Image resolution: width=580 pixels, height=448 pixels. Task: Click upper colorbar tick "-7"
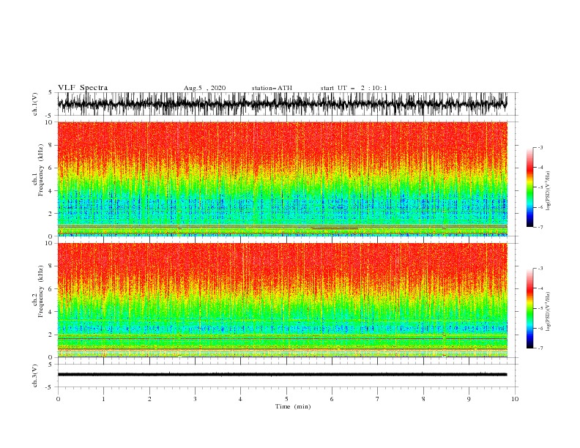[x=540, y=227]
